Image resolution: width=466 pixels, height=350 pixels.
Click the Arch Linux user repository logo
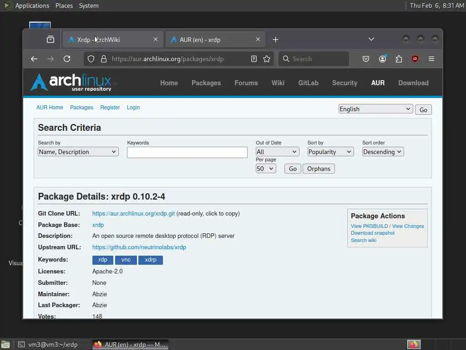point(71,82)
